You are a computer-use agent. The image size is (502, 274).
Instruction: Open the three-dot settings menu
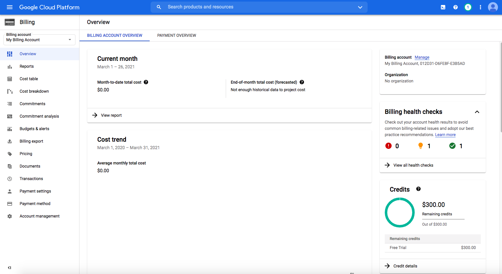pyautogui.click(x=480, y=7)
